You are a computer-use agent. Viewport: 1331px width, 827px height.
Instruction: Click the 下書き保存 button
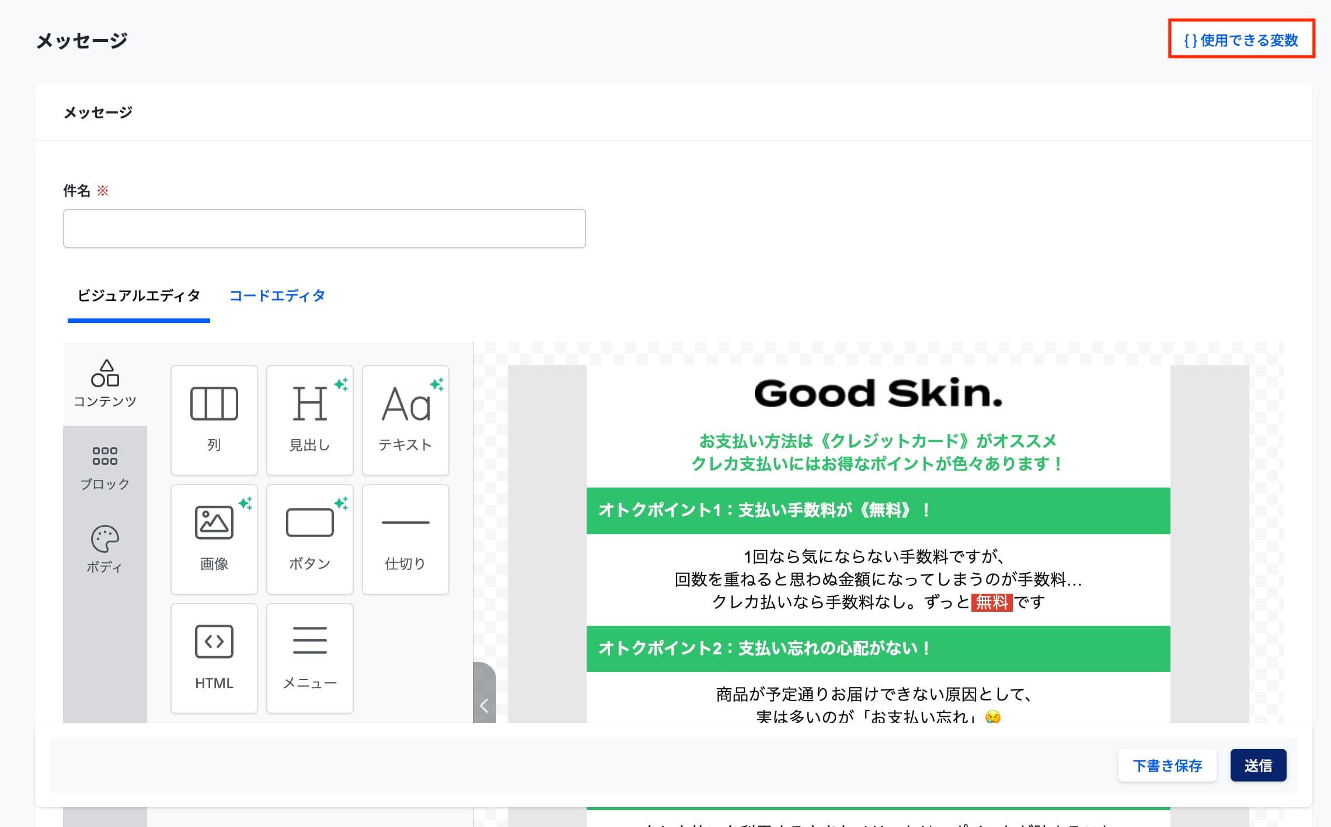click(1167, 765)
